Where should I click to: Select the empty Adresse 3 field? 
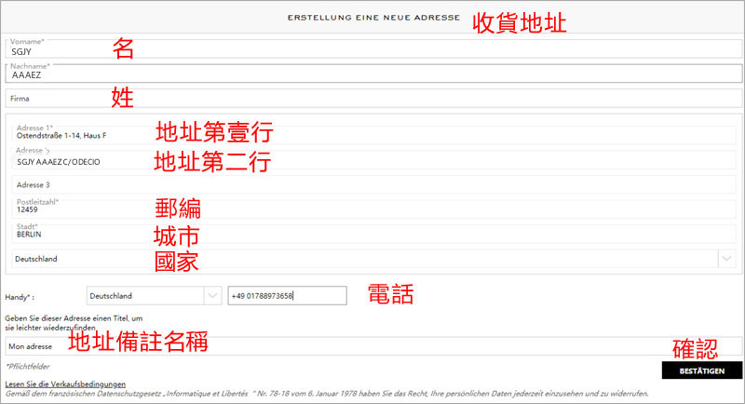tap(373, 184)
